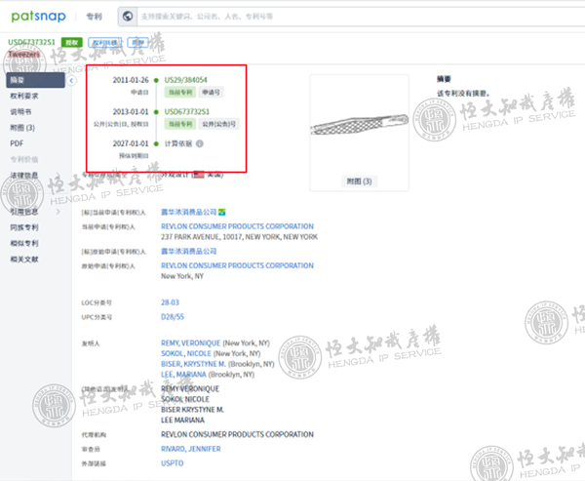Open the USD673732S1 link in the timeline
Image resolution: width=585 pixels, height=481 pixels.
click(187, 111)
